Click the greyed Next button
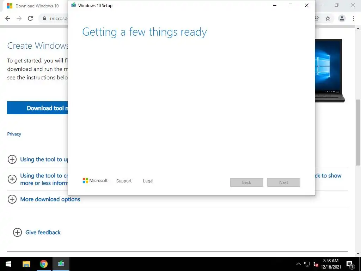This screenshot has width=361, height=271. click(x=284, y=182)
